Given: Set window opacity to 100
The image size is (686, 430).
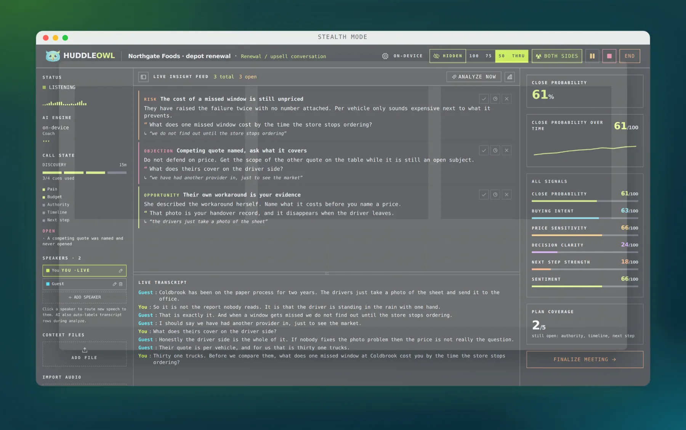Looking at the screenshot, I should click(x=474, y=56).
